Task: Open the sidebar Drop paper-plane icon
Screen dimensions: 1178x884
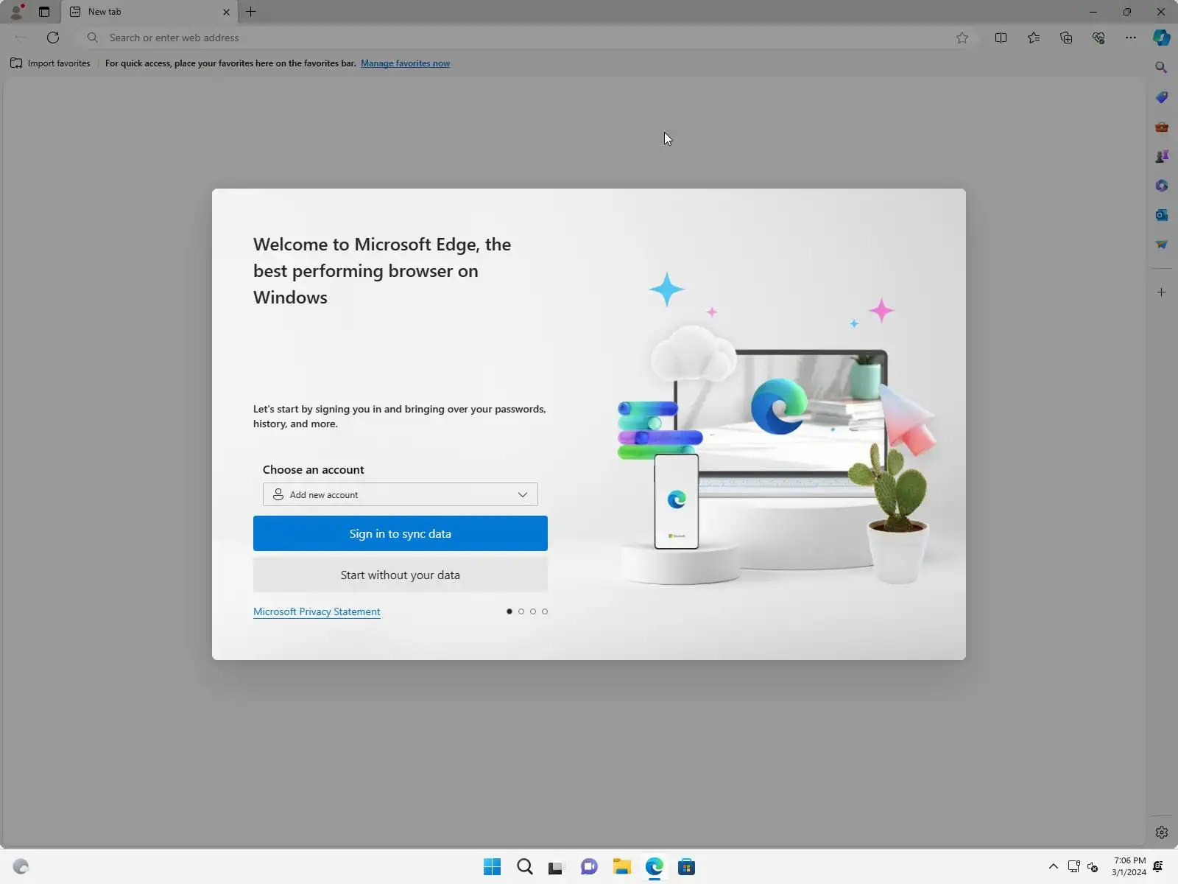Action: pos(1162,245)
